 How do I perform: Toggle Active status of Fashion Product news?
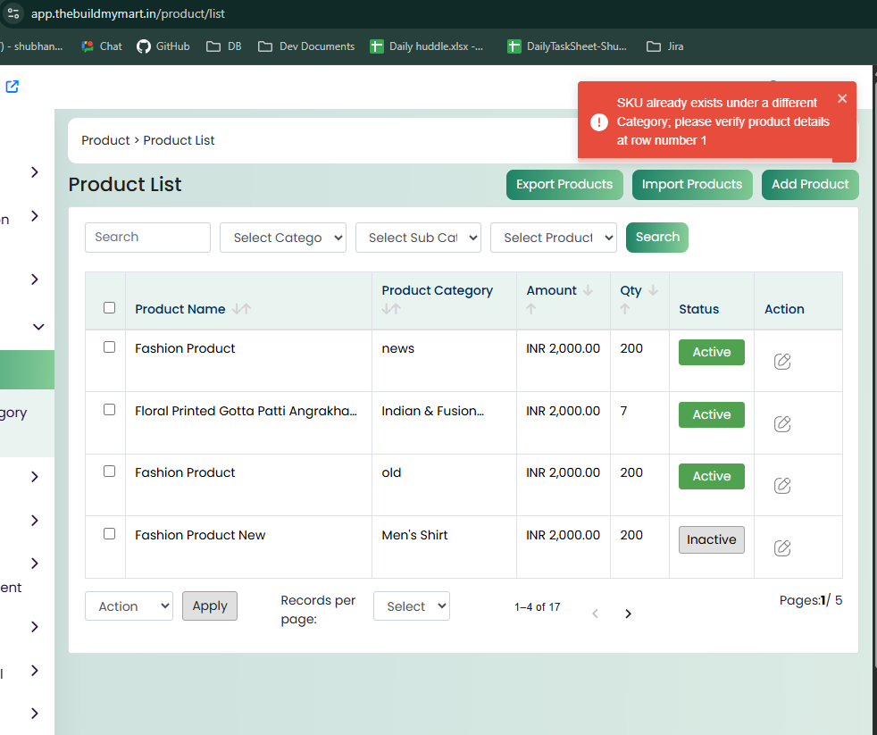click(712, 353)
